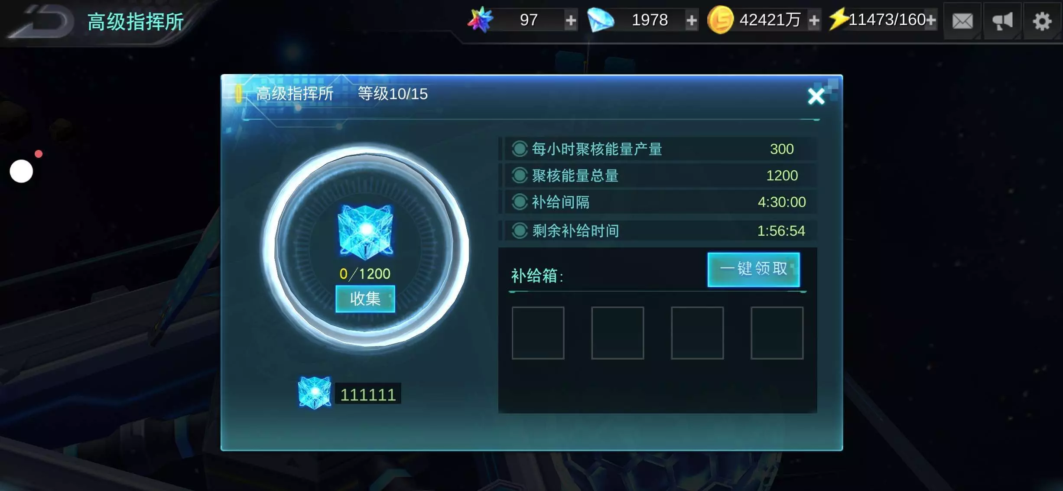1063x491 pixels.
Task: Open the mail envelope icon
Action: pyautogui.click(x=962, y=21)
